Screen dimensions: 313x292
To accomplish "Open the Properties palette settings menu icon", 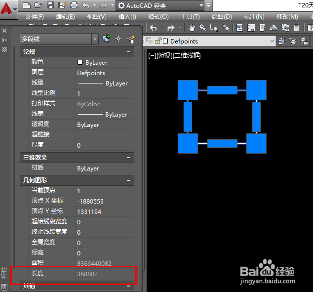I will [4, 49].
